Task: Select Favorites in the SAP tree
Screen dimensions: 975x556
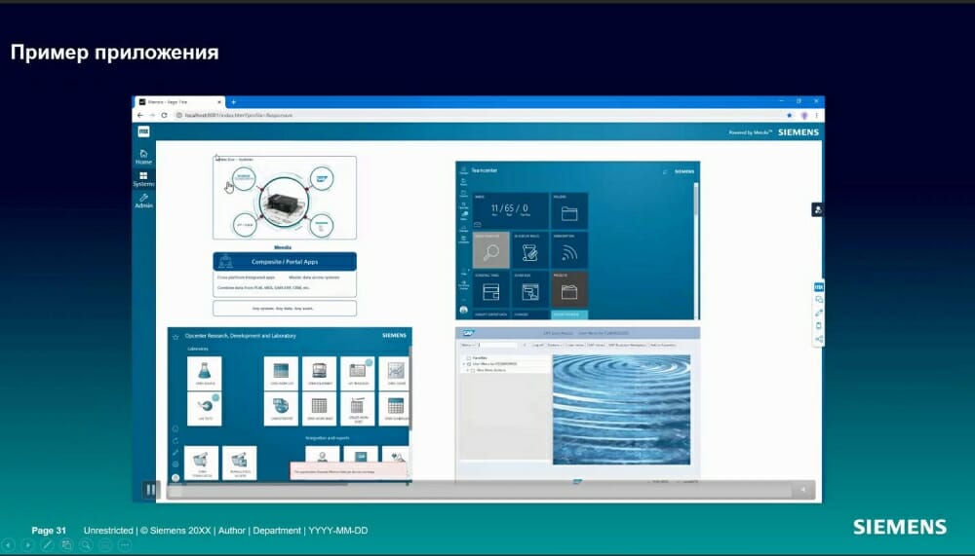Action: point(480,357)
